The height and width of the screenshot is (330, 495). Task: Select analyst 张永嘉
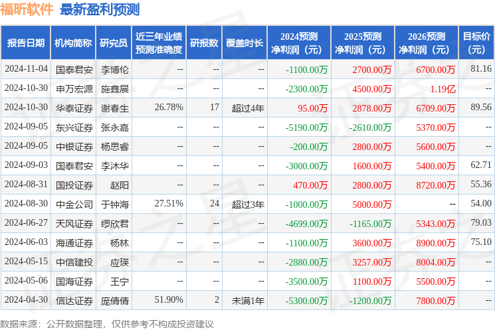tap(114, 127)
